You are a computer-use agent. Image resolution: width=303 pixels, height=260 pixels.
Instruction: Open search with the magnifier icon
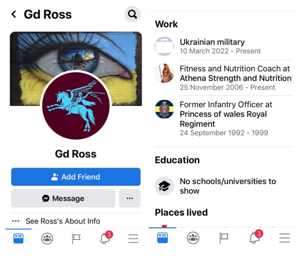[x=132, y=14]
